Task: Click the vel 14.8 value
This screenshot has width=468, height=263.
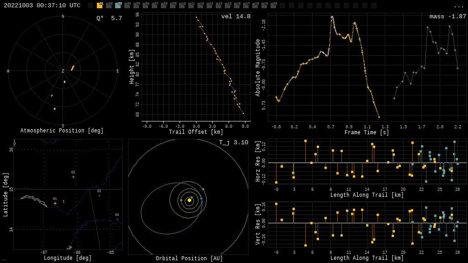Action: tap(236, 16)
